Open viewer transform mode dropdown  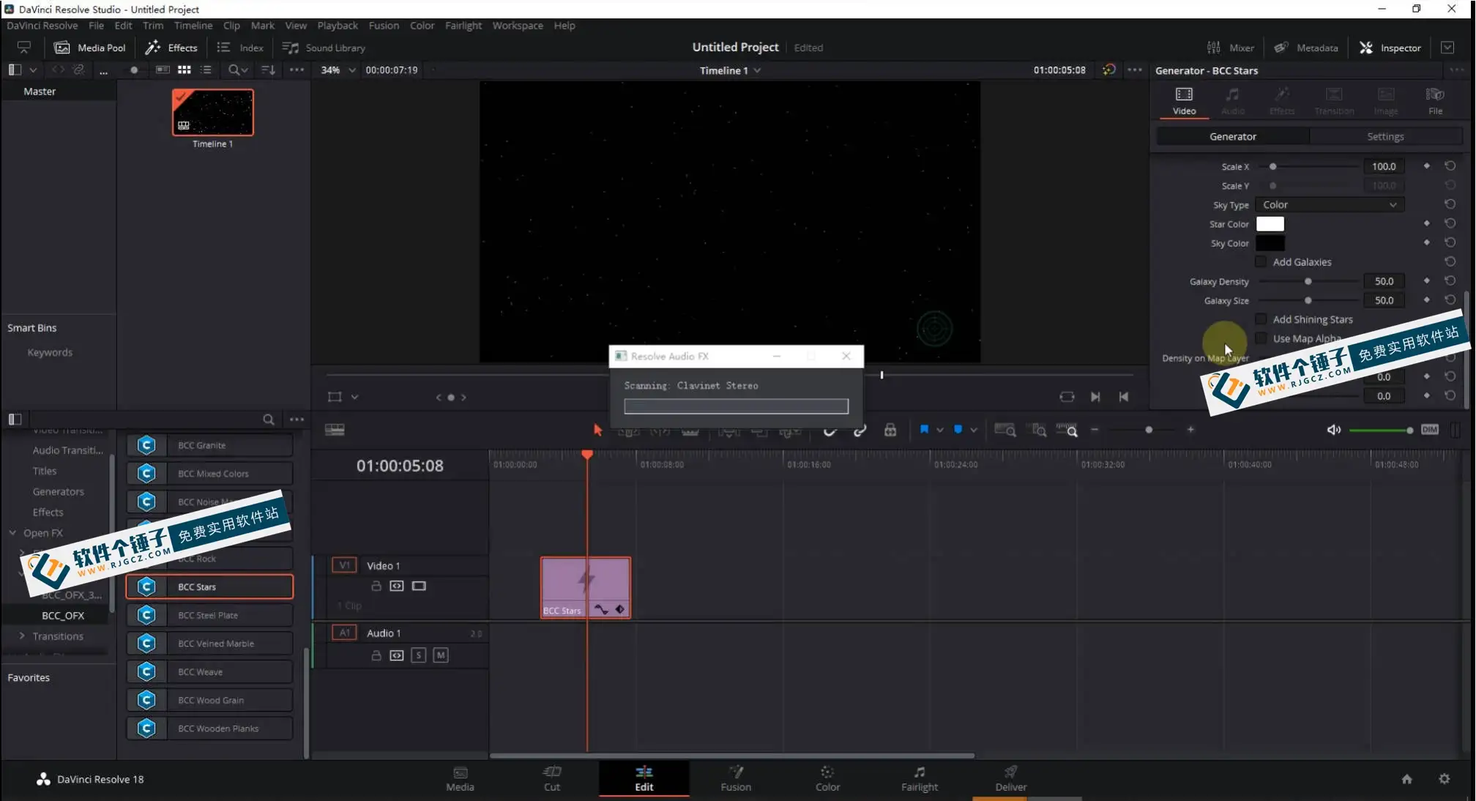coord(355,397)
